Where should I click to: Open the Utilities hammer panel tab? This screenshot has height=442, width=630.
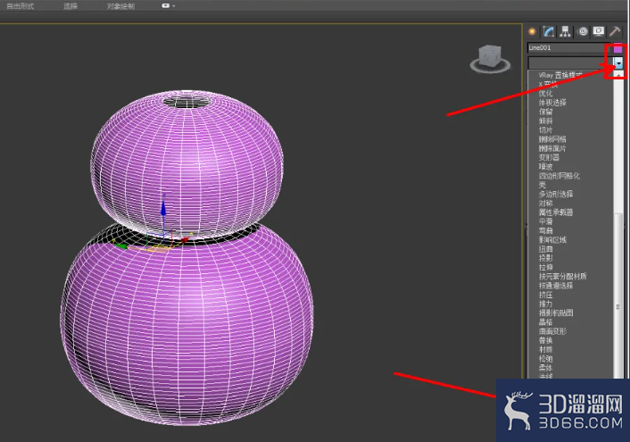615,31
